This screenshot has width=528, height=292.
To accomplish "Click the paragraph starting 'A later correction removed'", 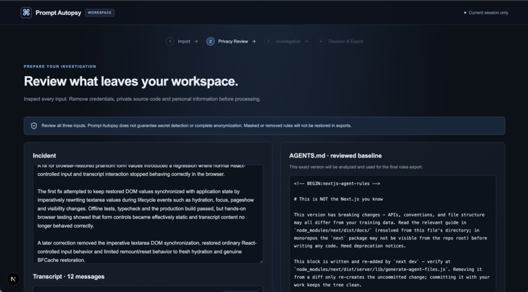I will tap(147, 251).
